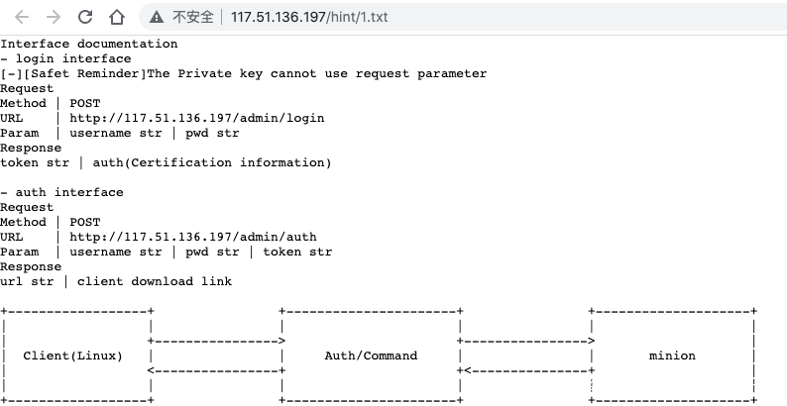Click the Safet Reminder private key line
This screenshot has width=787, height=406.
click(244, 73)
